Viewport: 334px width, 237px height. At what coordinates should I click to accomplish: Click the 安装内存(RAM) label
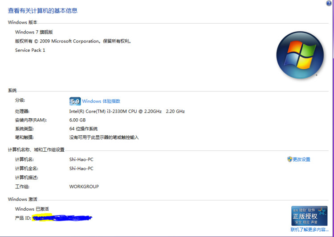(31, 120)
